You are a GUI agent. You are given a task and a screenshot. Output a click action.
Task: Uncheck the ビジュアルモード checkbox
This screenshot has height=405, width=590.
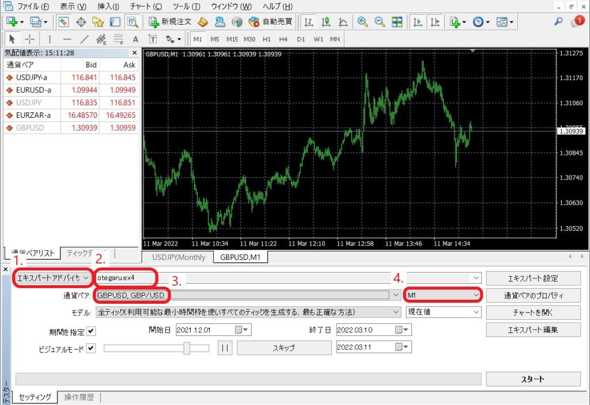coord(91,349)
